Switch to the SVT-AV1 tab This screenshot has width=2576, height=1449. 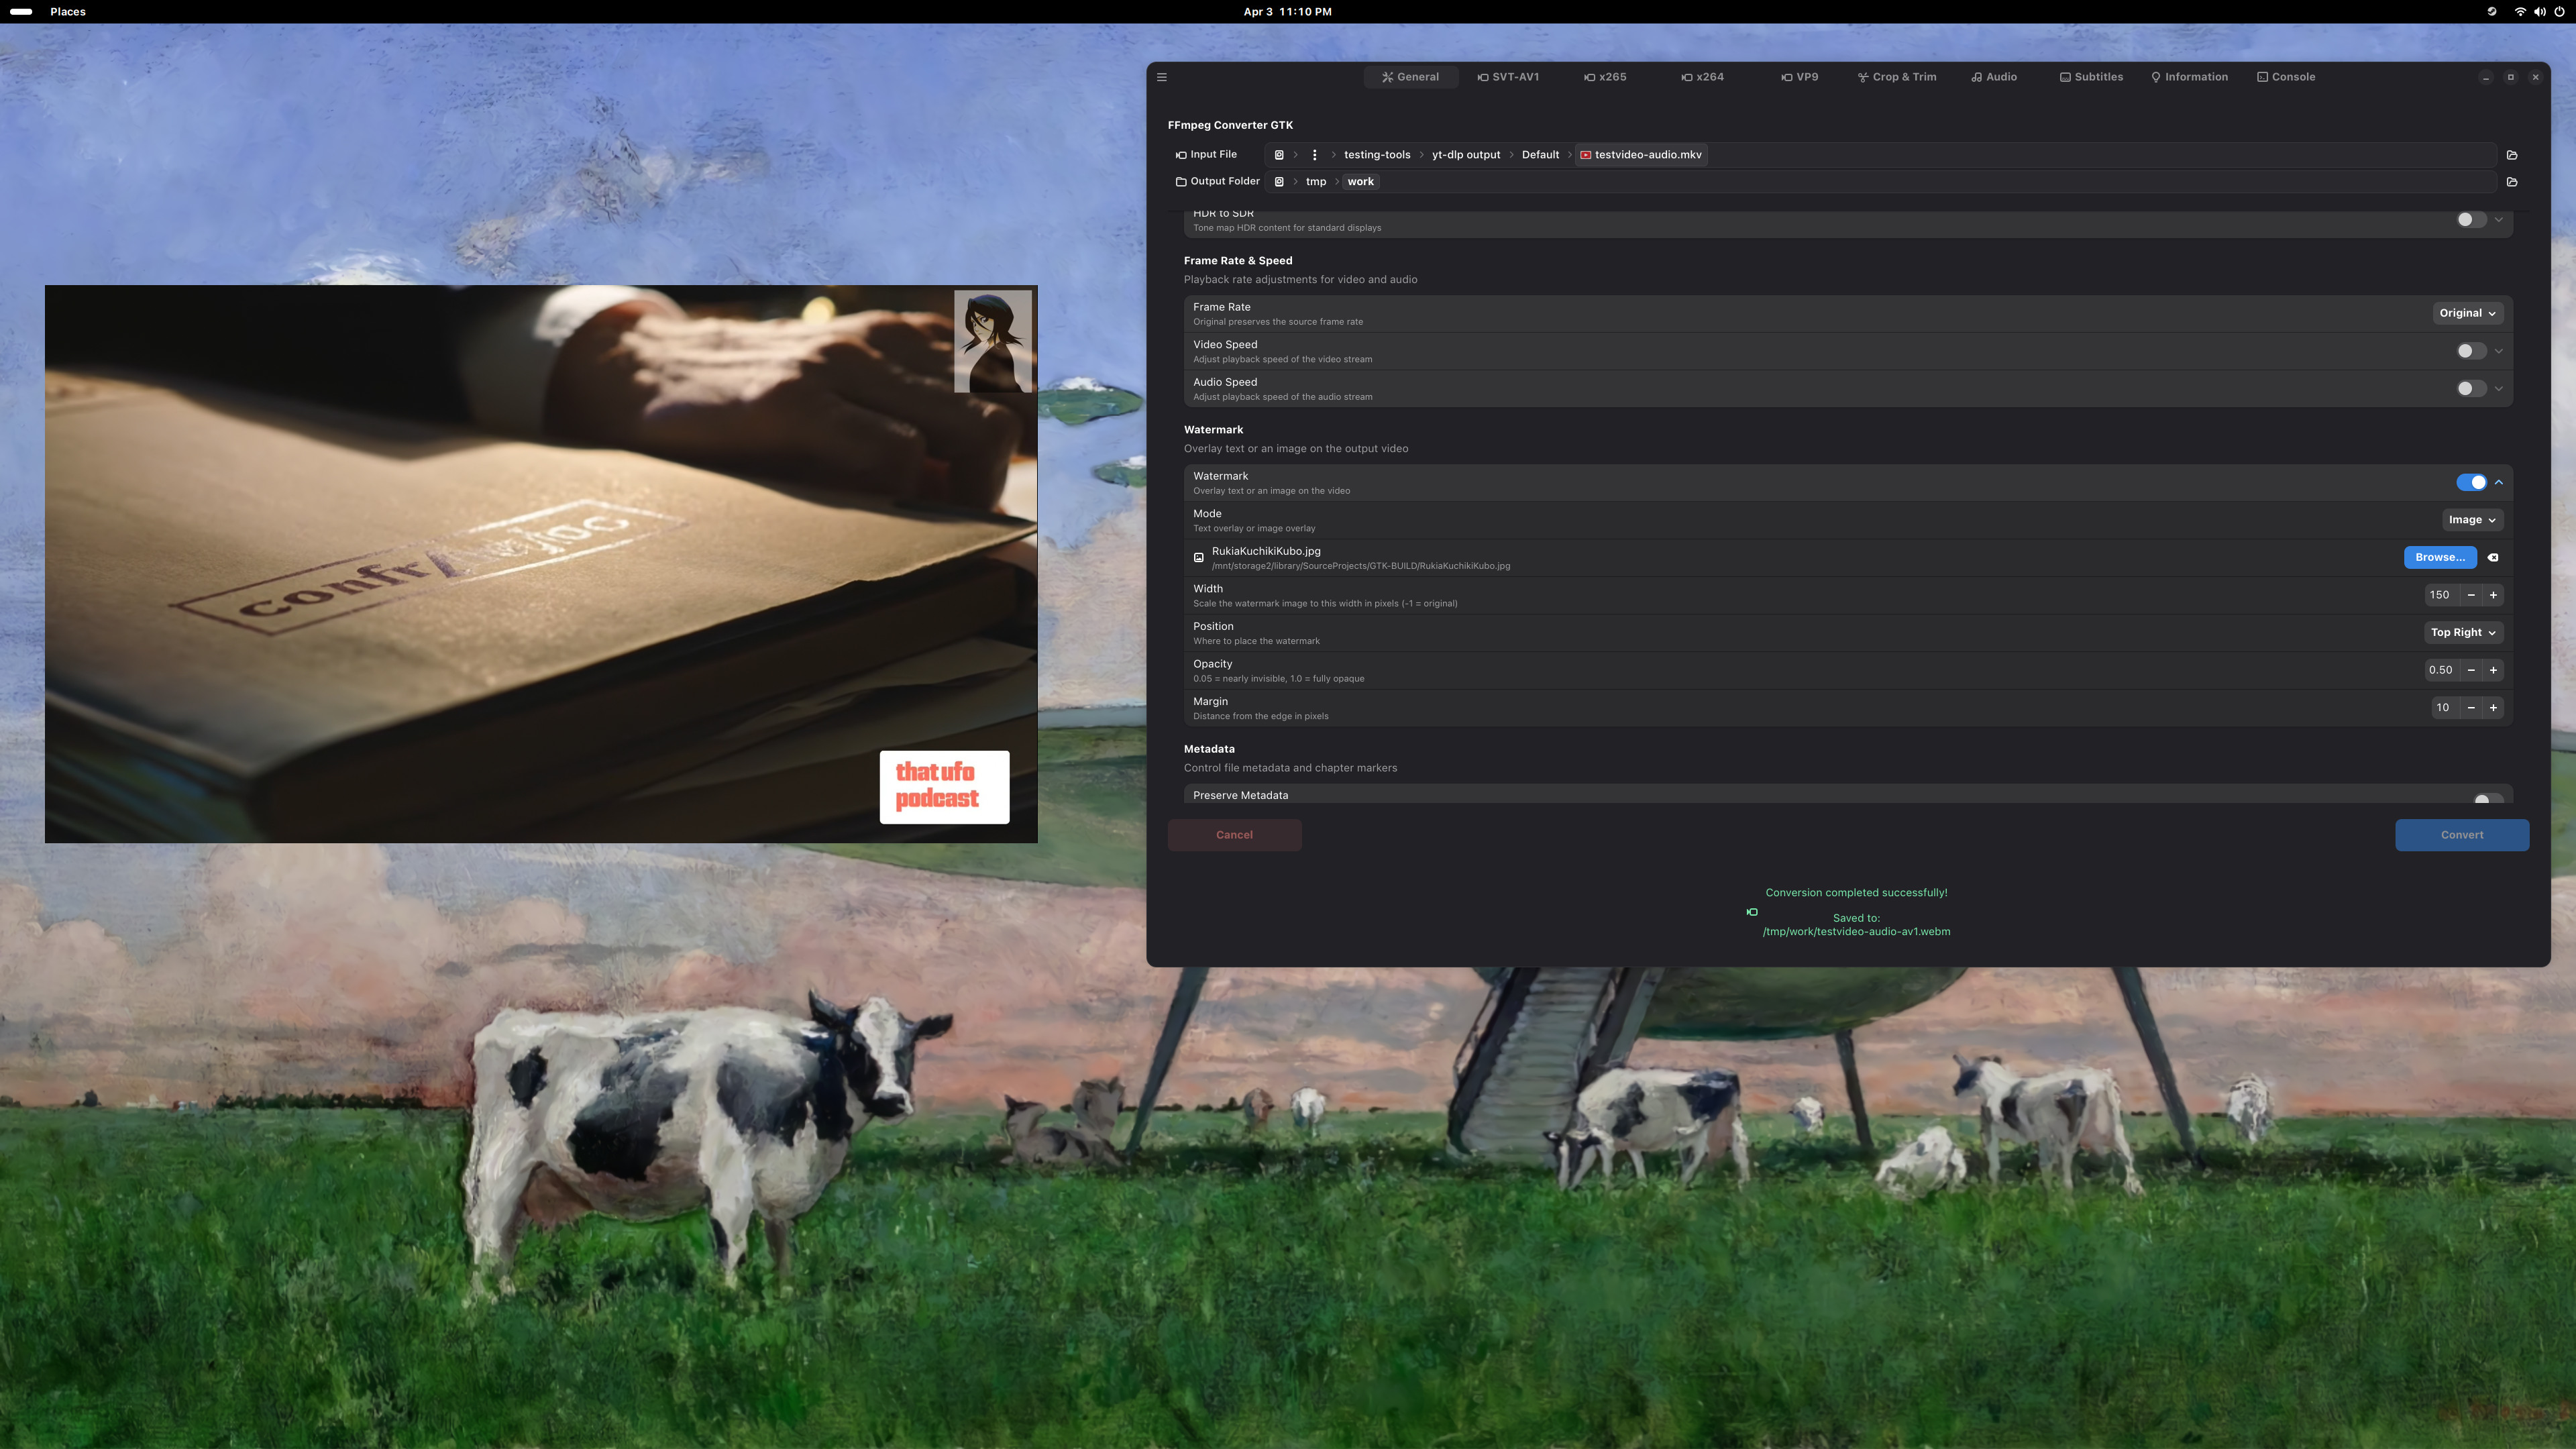click(x=1508, y=77)
